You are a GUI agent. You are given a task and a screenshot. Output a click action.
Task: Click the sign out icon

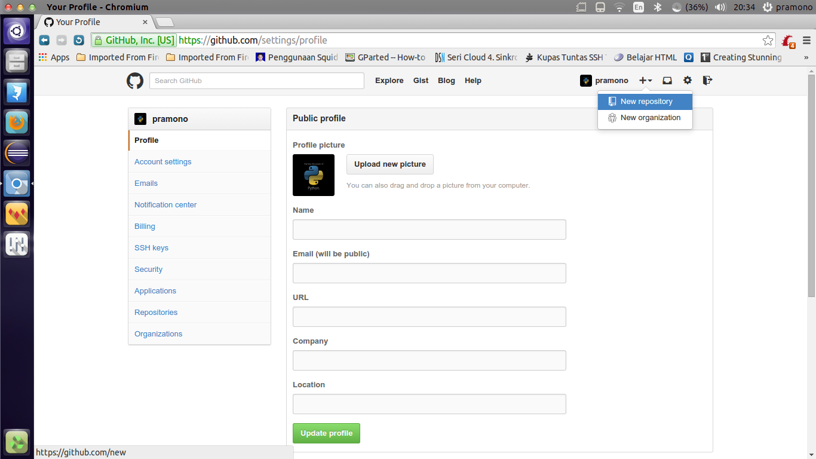coord(707,80)
